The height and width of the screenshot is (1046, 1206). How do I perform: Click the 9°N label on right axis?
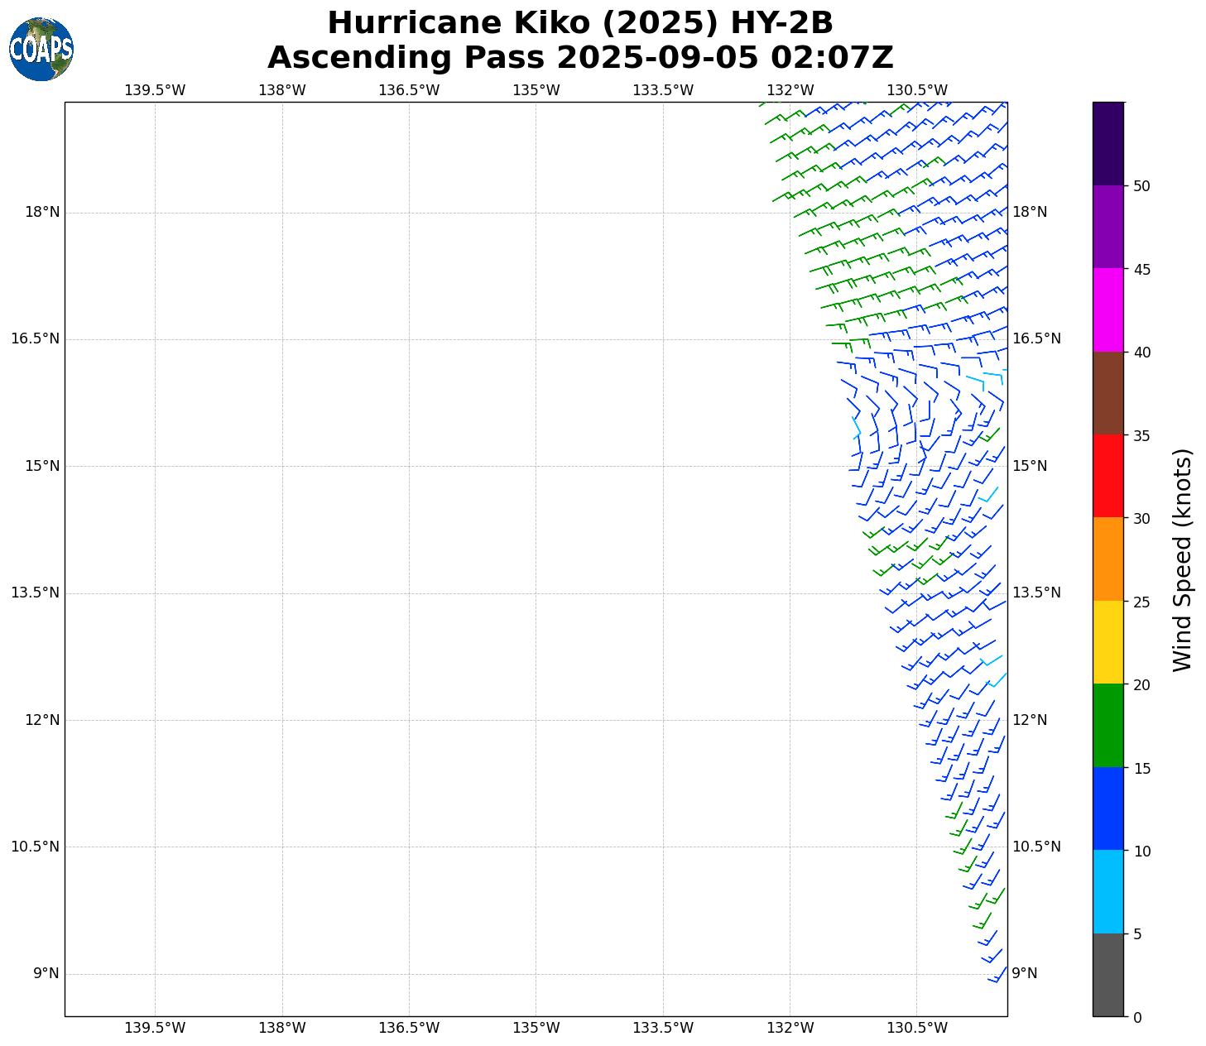pyautogui.click(x=1024, y=973)
